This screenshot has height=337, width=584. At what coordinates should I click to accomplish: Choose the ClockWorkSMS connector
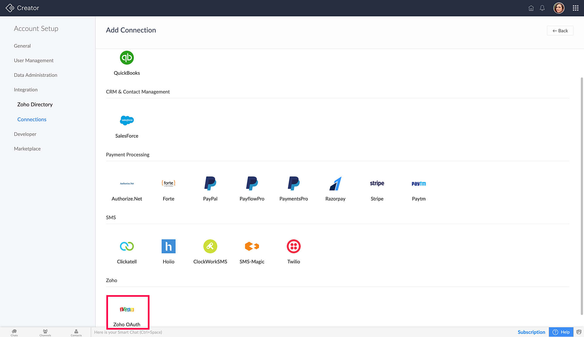tap(210, 246)
